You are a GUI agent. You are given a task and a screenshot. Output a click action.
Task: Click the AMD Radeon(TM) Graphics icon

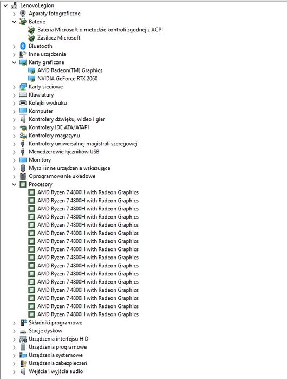click(31, 70)
